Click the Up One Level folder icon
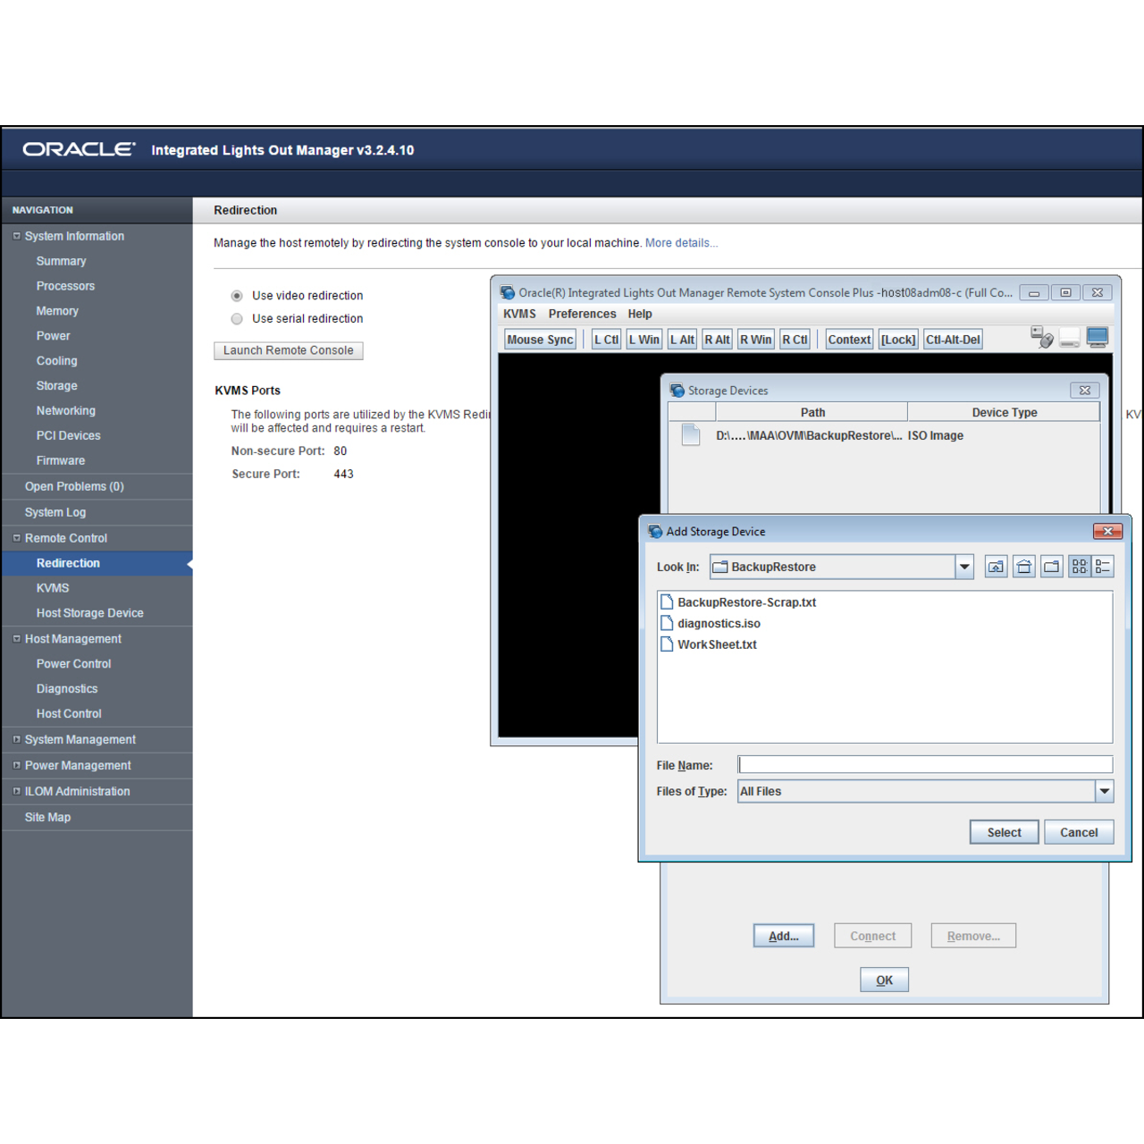Image resolution: width=1144 pixels, height=1144 pixels. [996, 567]
